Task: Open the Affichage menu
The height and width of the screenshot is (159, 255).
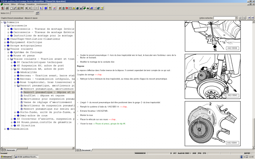Action: point(21,4)
